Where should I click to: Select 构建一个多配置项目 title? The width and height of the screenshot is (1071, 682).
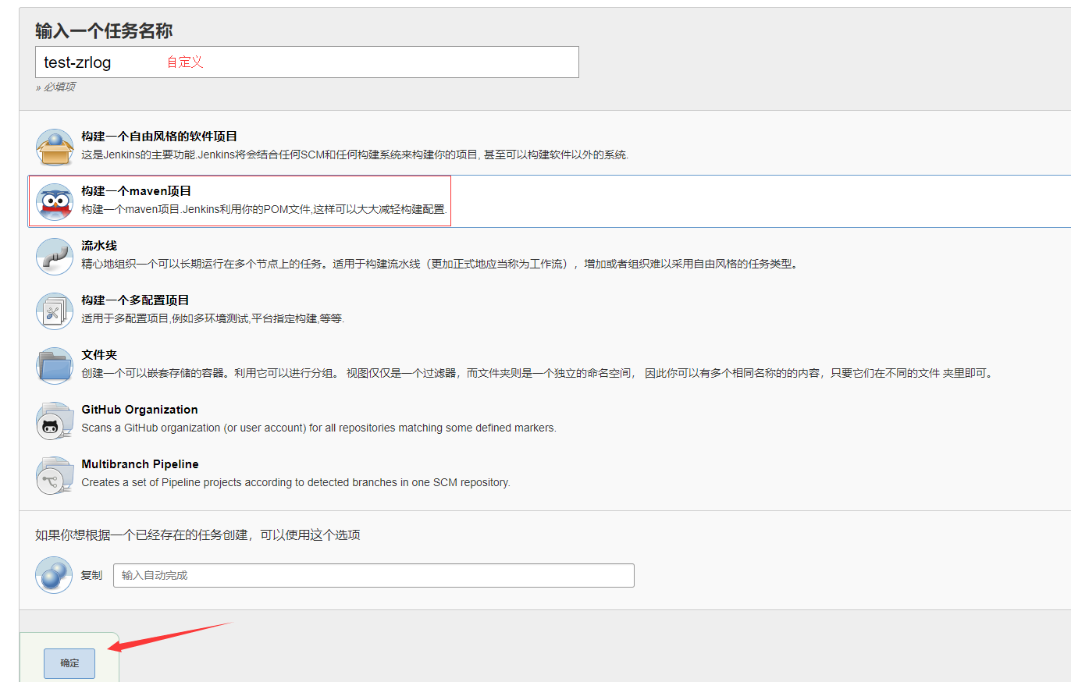point(135,300)
